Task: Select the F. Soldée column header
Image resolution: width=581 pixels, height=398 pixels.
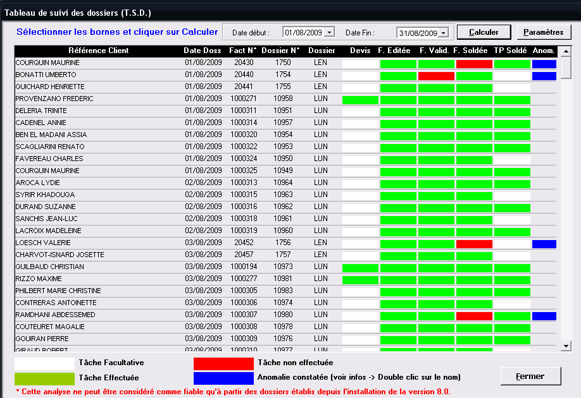Action: click(471, 51)
